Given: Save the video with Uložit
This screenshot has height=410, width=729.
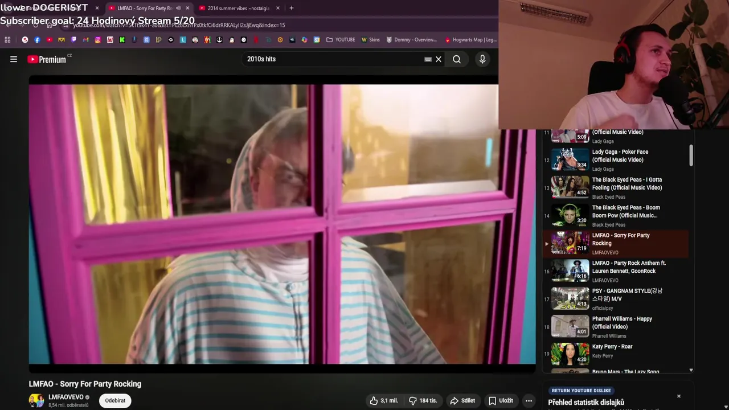Looking at the screenshot, I should (x=501, y=401).
